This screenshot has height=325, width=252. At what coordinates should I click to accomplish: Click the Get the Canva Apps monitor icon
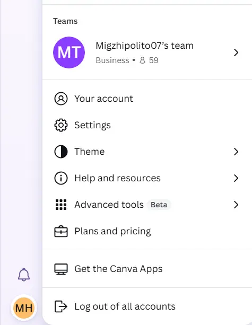61,269
